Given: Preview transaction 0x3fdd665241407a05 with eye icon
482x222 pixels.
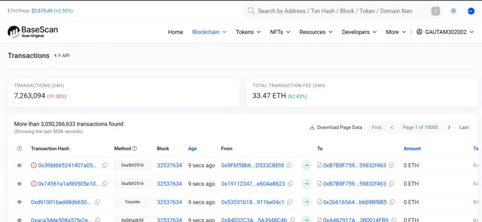Looking at the screenshot, I should coord(19,166).
